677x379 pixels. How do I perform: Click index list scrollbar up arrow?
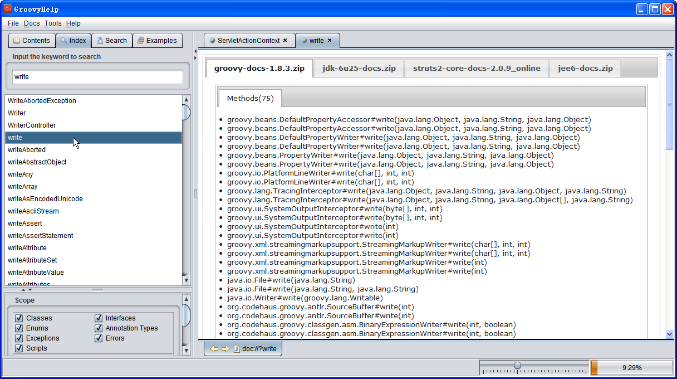click(x=187, y=99)
